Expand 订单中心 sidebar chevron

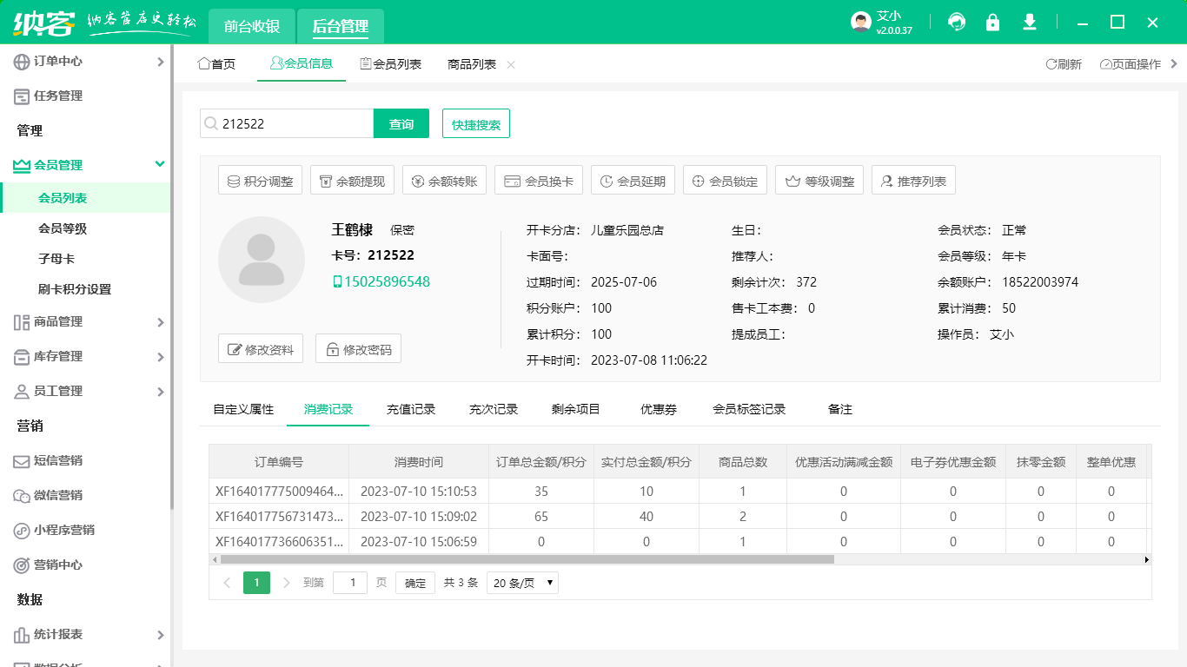(160, 62)
